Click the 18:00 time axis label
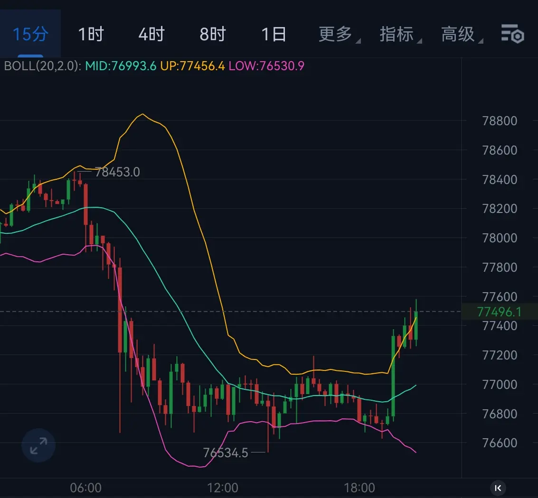 pos(359,488)
